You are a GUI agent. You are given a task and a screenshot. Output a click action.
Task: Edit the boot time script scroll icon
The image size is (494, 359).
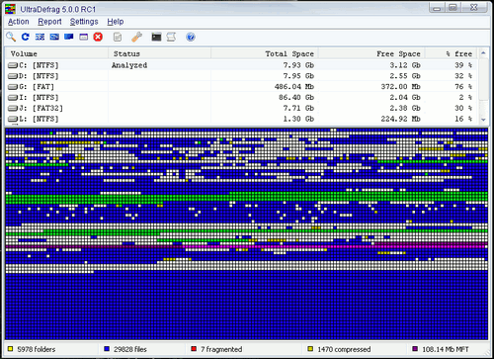coord(171,37)
